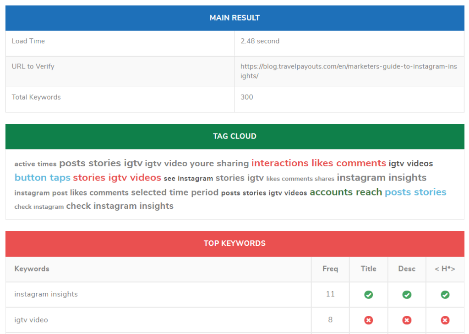Click green check in Desc column for instagram insights

(407, 295)
